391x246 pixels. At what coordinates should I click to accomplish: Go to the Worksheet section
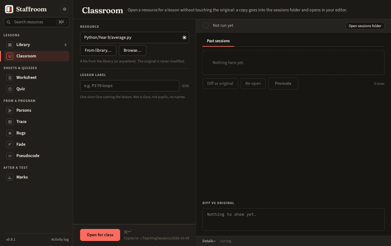37,78
